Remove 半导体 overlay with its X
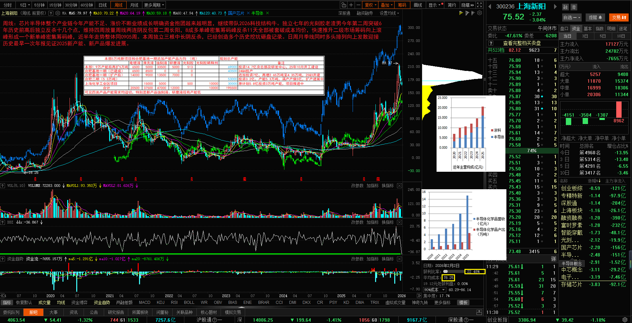The height and width of the screenshot is (323, 632). point(267,13)
